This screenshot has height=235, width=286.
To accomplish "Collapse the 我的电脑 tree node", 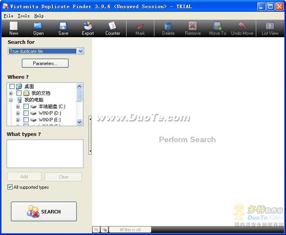I will [11, 100].
